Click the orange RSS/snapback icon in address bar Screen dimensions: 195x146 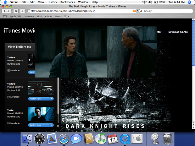134,11
